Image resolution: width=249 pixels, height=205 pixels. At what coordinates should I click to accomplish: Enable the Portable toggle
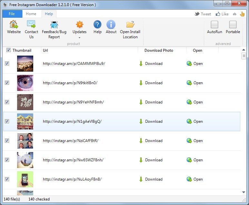point(233,24)
